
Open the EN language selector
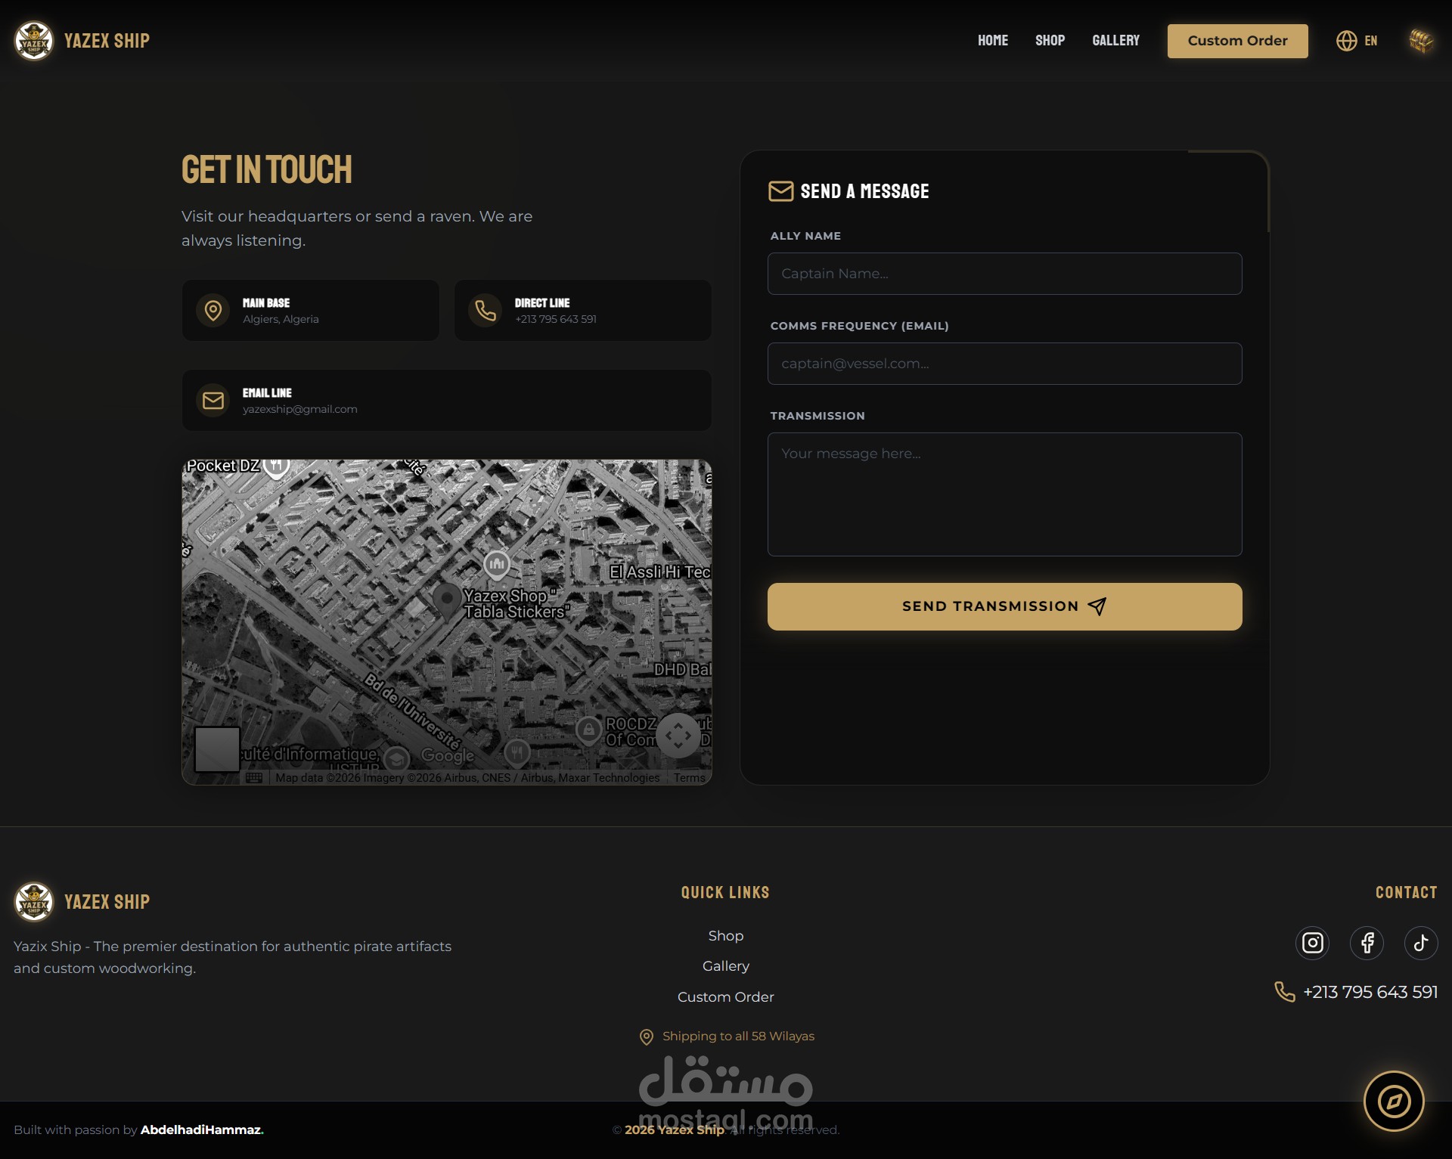point(1357,41)
